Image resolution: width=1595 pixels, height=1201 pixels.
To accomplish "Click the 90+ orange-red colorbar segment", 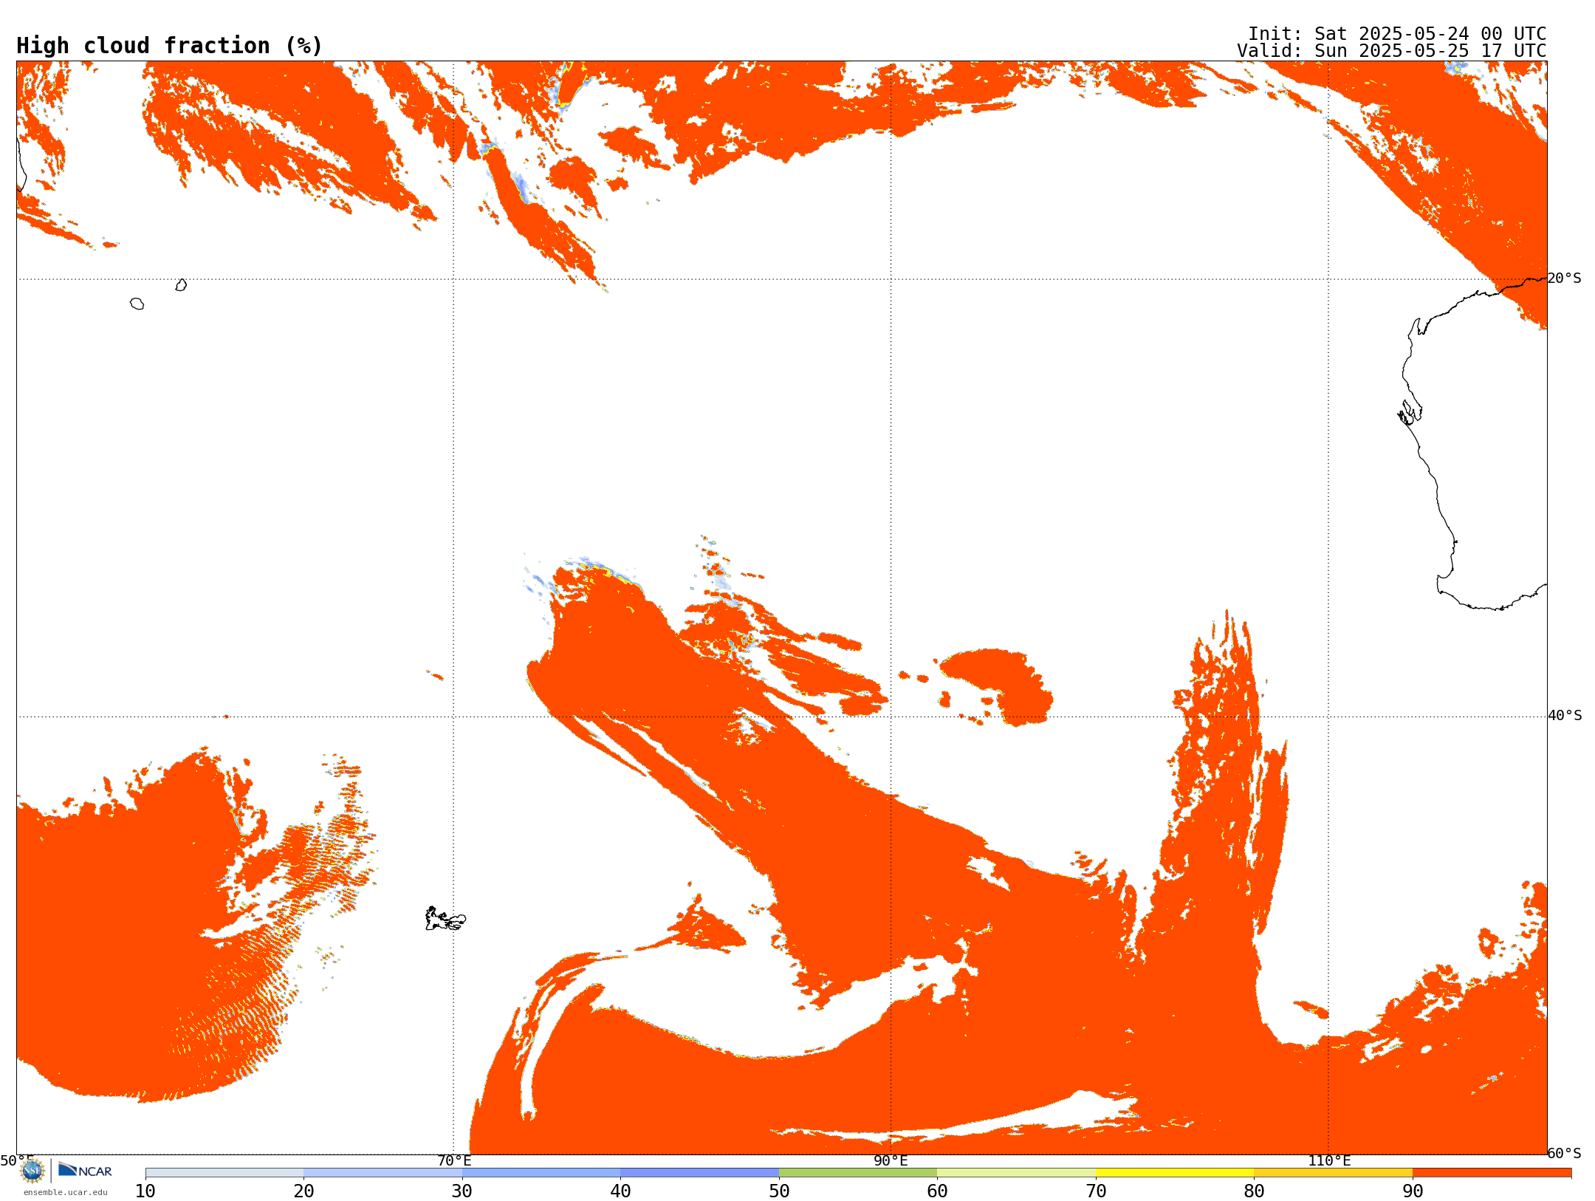I will [x=1492, y=1173].
